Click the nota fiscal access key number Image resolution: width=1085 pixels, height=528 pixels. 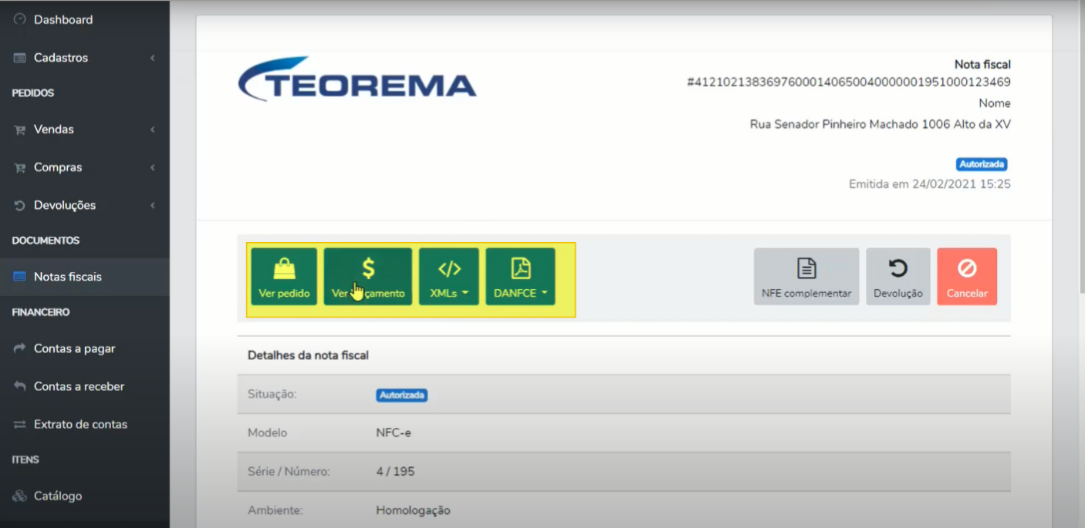pyautogui.click(x=849, y=82)
